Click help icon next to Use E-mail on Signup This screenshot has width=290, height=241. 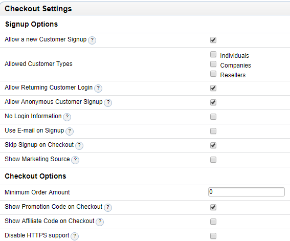[x=70, y=131]
